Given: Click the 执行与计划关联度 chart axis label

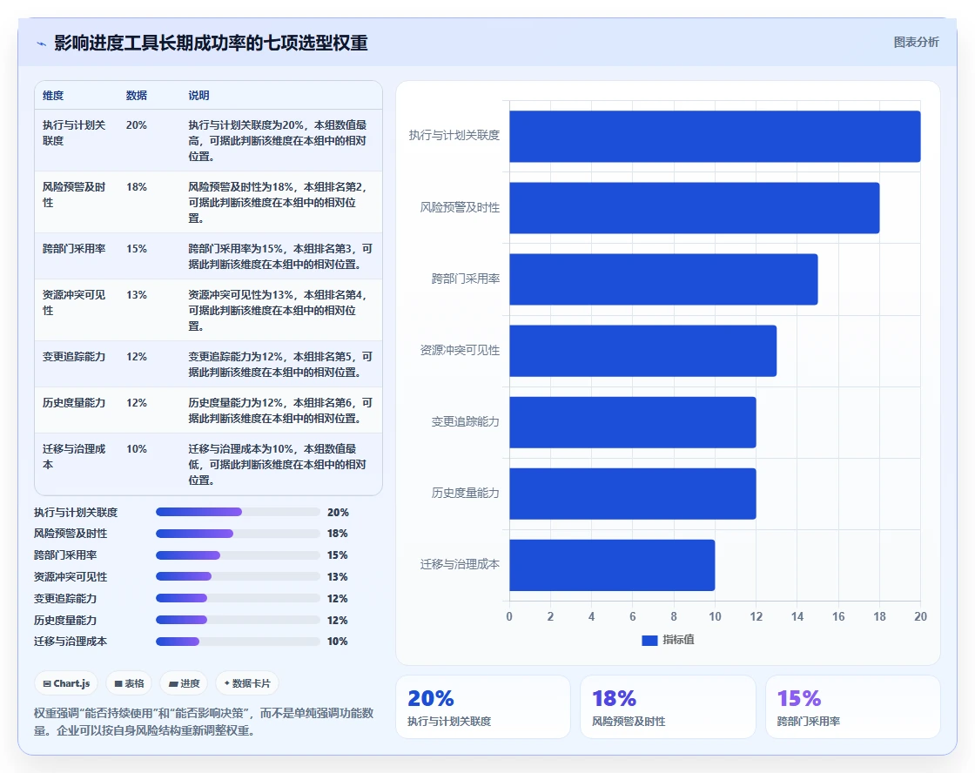Looking at the screenshot, I should pyautogui.click(x=454, y=135).
